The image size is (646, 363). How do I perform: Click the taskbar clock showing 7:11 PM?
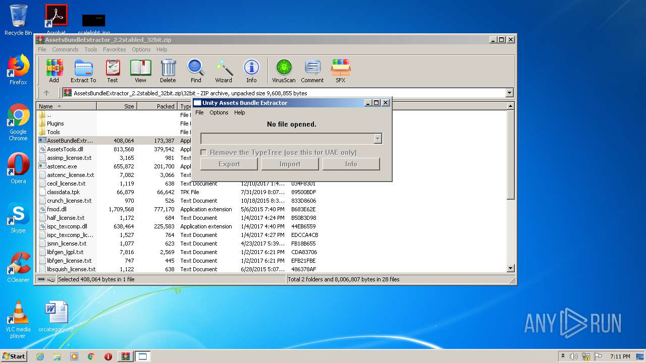point(620,356)
